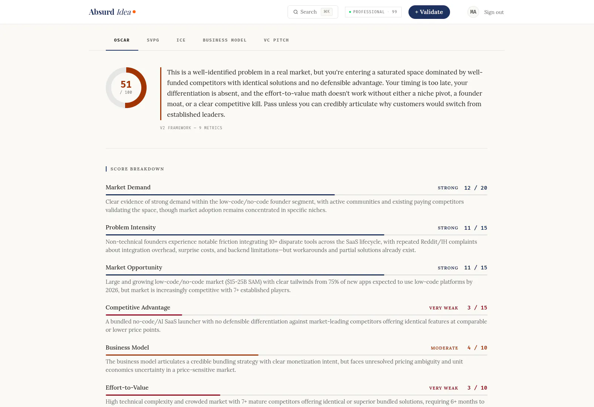Click the 3 / 10 Effort-to-Value score
Screen dimensions: 594x407
tap(477, 388)
